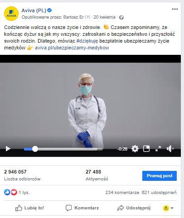Open video settings gear icon
The image size is (184, 218).
[135, 149]
